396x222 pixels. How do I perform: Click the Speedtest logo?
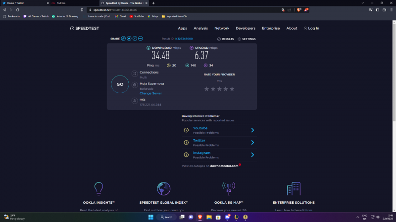point(85,28)
